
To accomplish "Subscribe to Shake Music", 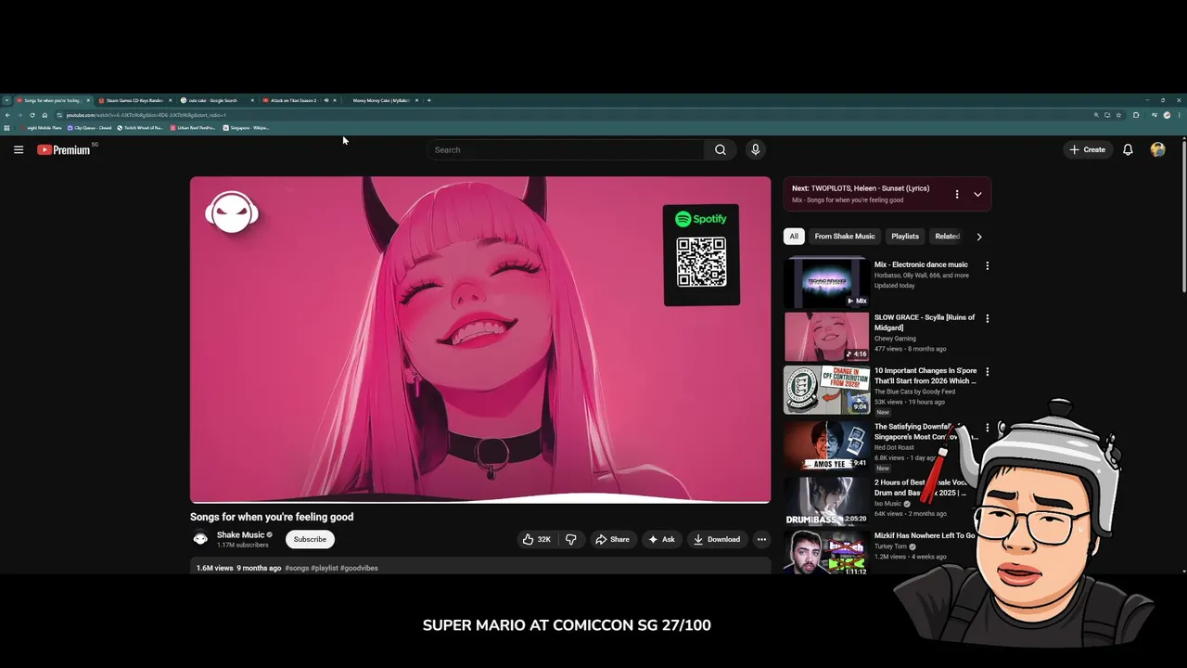I will click(310, 539).
